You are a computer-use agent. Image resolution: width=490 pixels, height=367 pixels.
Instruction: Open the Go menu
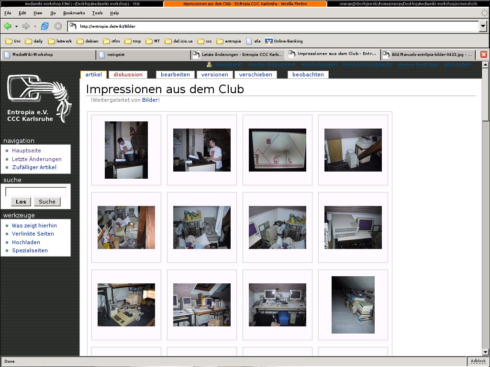click(x=53, y=13)
